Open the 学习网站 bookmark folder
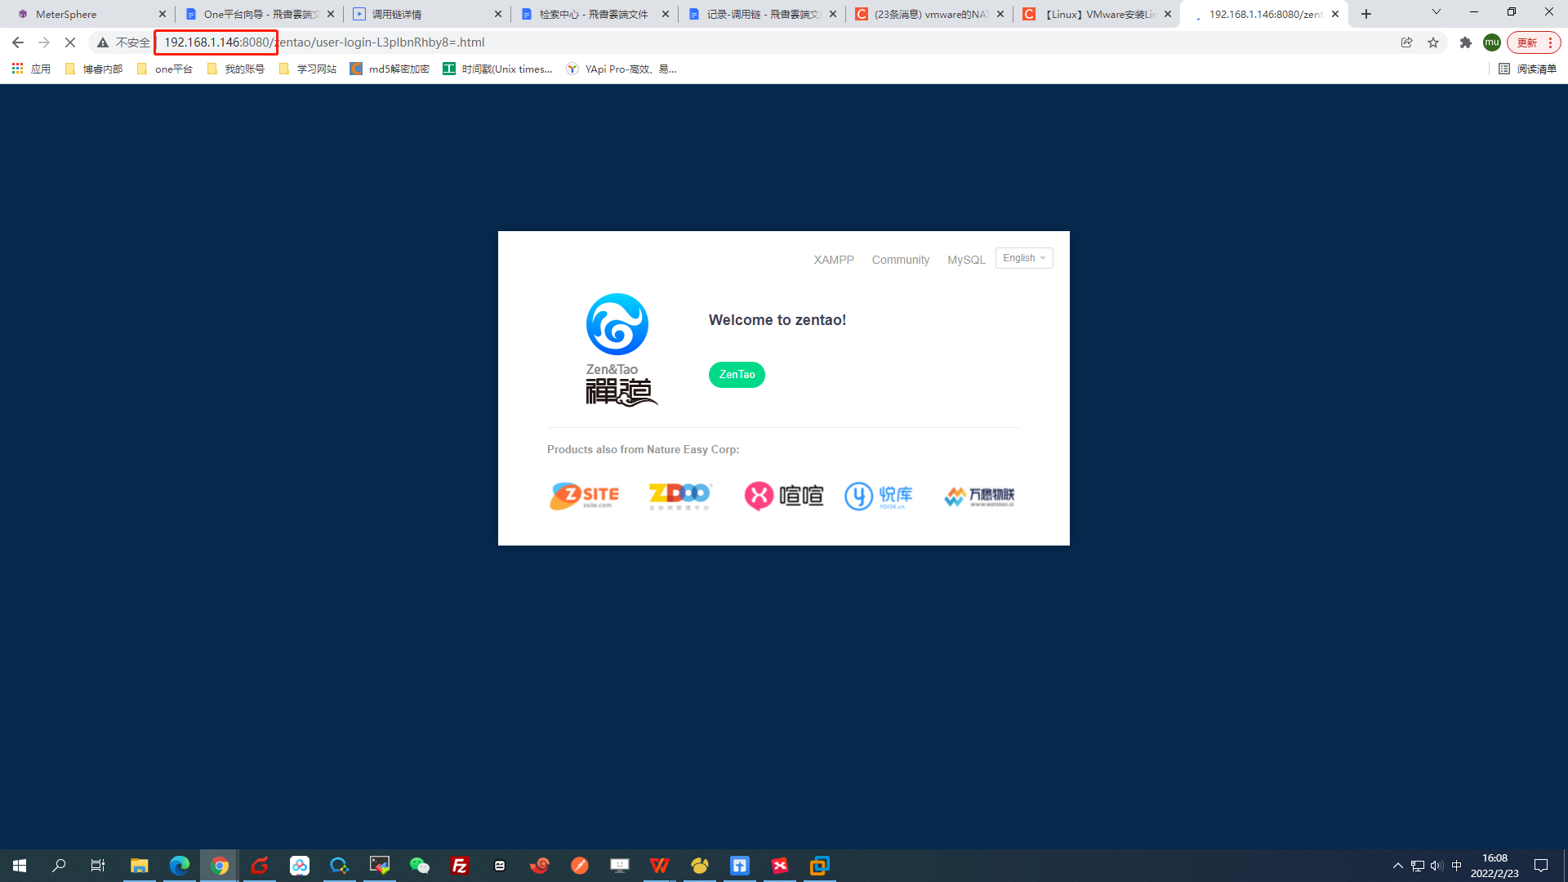 coord(308,69)
